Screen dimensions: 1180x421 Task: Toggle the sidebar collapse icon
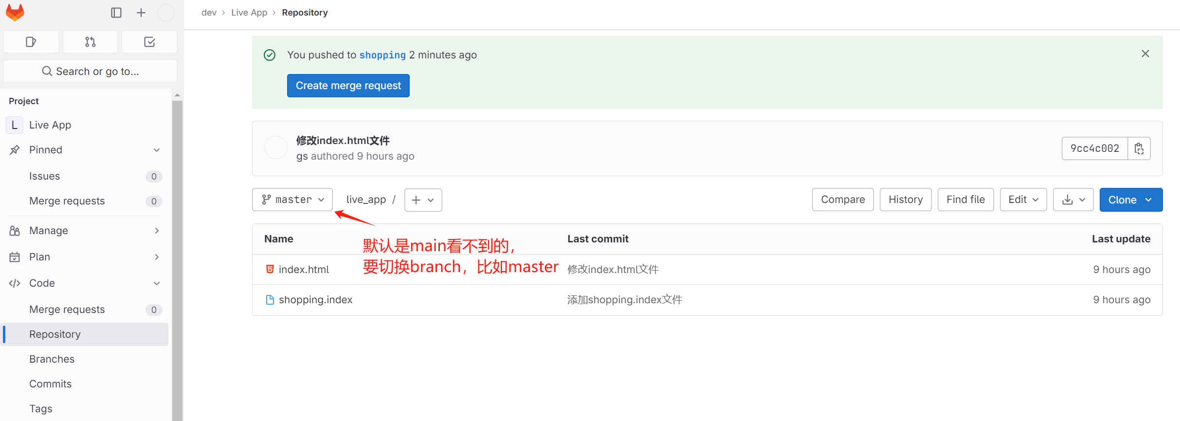click(116, 13)
